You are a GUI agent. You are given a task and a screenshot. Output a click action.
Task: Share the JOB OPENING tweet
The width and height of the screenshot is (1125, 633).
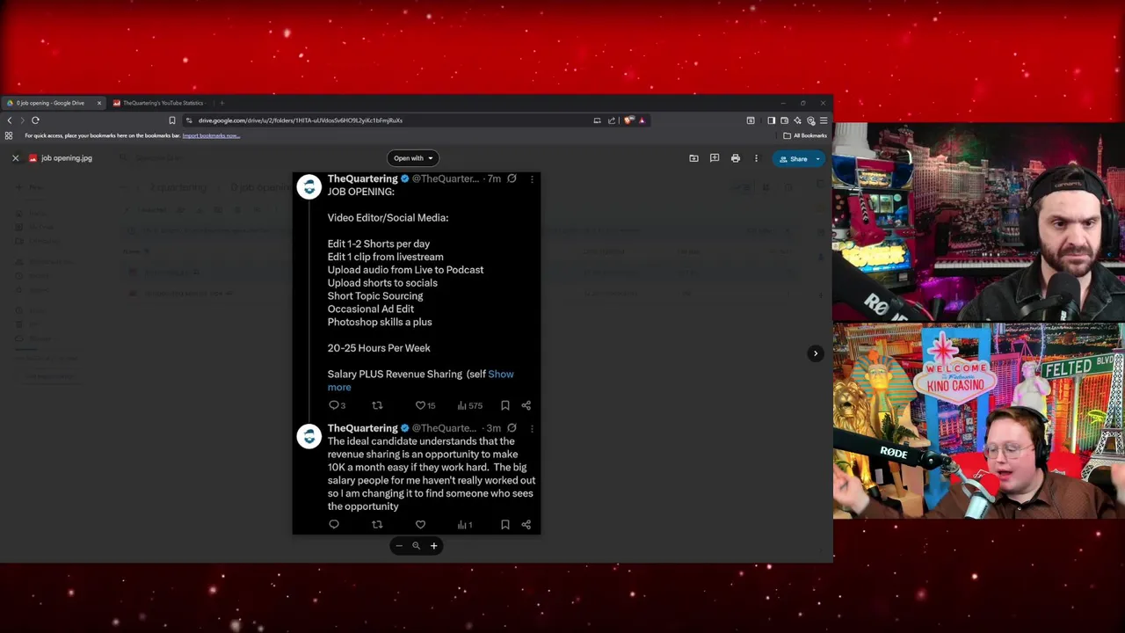tap(526, 405)
